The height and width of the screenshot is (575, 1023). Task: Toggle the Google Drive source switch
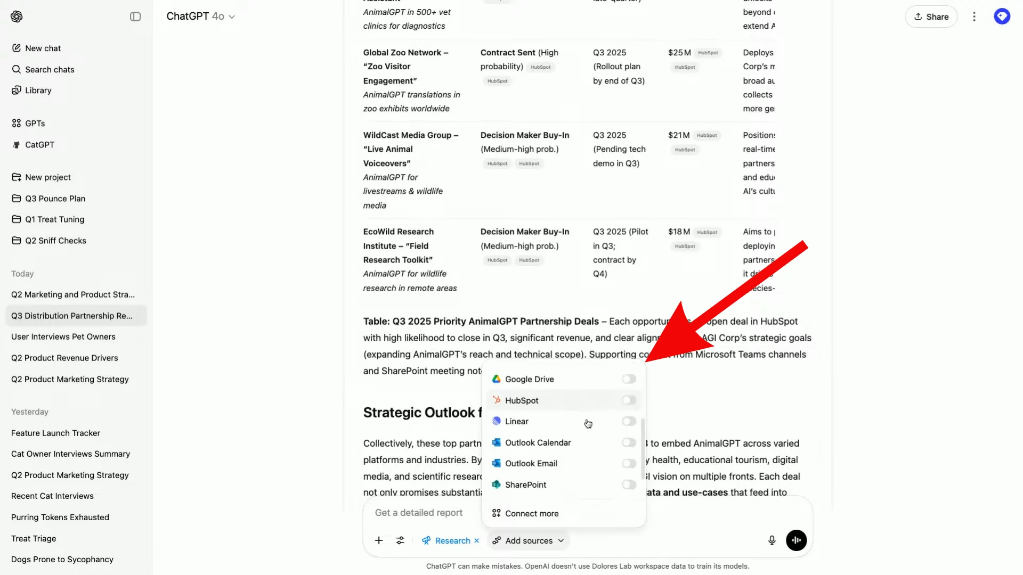[629, 379]
